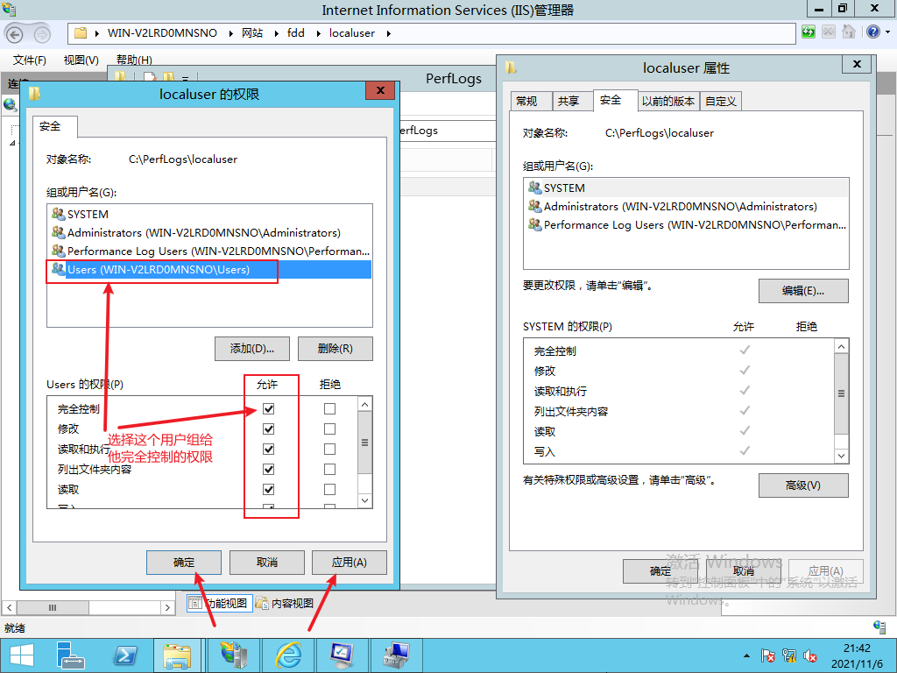Screen dimensions: 897x673
Task: Expand the arrow after 网站 in address bar
Action: (276, 34)
